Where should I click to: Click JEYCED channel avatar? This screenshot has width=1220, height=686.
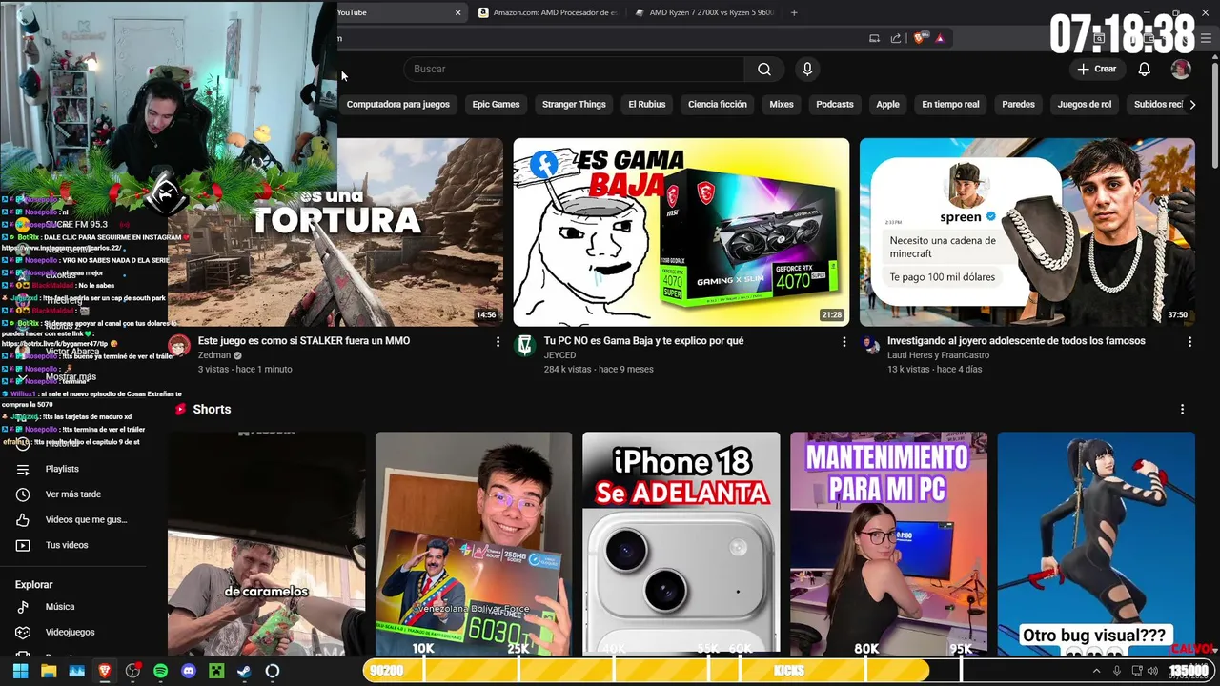click(x=525, y=345)
